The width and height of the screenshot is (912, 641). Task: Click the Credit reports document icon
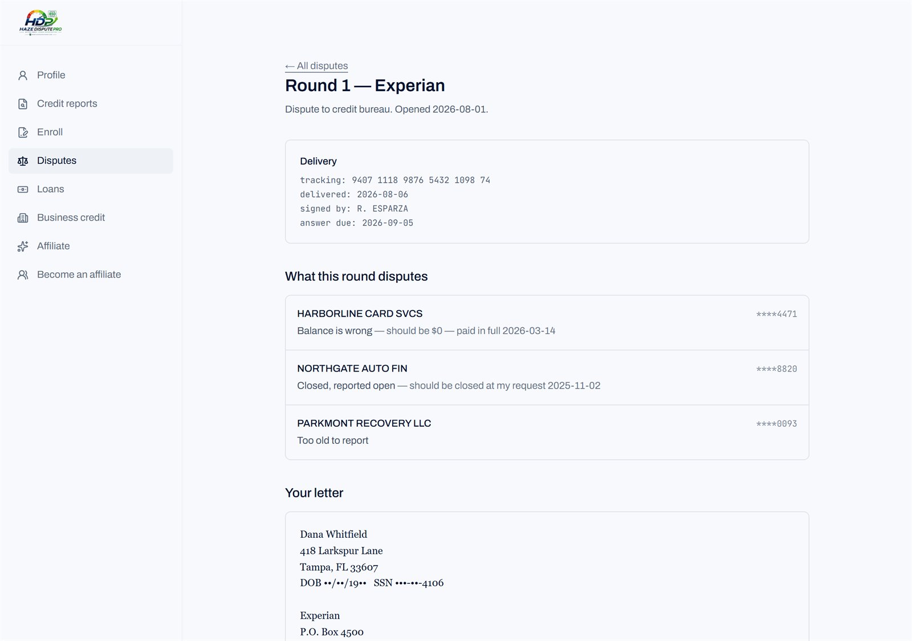tap(23, 104)
